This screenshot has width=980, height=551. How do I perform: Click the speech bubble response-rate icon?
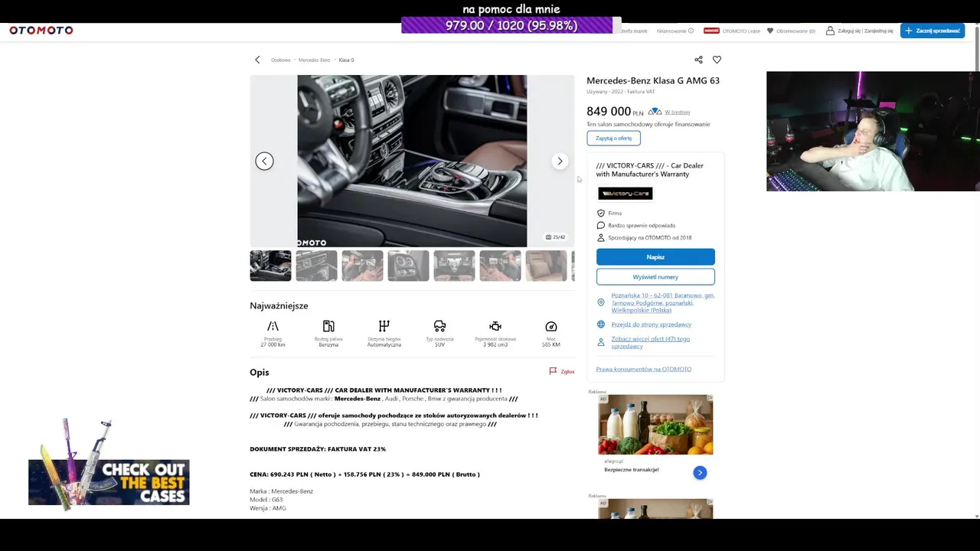[601, 226]
